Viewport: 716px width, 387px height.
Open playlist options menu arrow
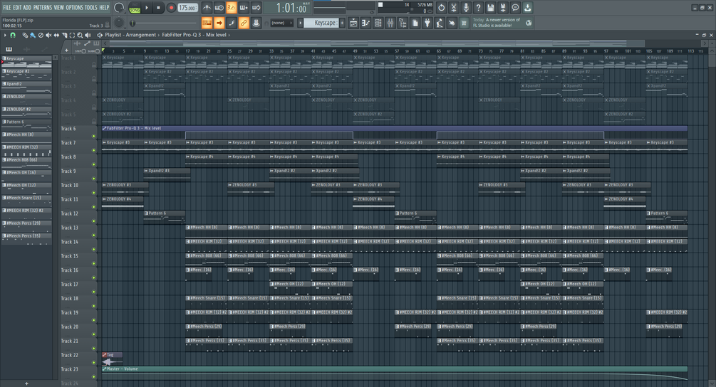pos(5,35)
